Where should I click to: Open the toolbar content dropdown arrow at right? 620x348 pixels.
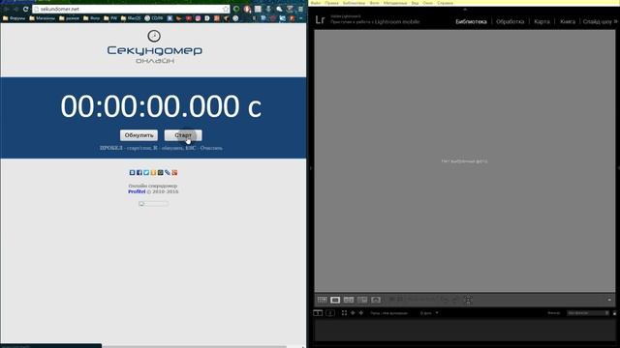click(609, 301)
